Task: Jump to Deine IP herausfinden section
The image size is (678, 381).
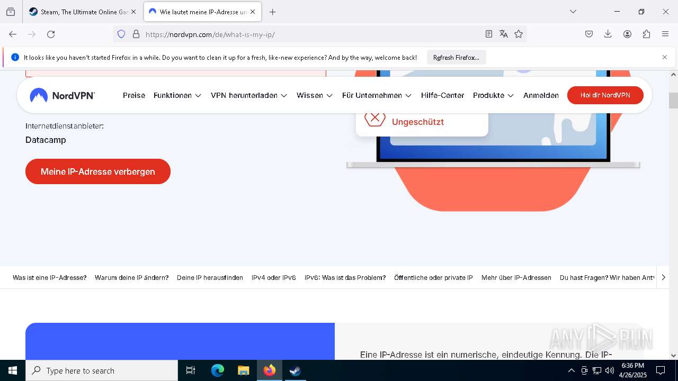Action: click(x=210, y=277)
